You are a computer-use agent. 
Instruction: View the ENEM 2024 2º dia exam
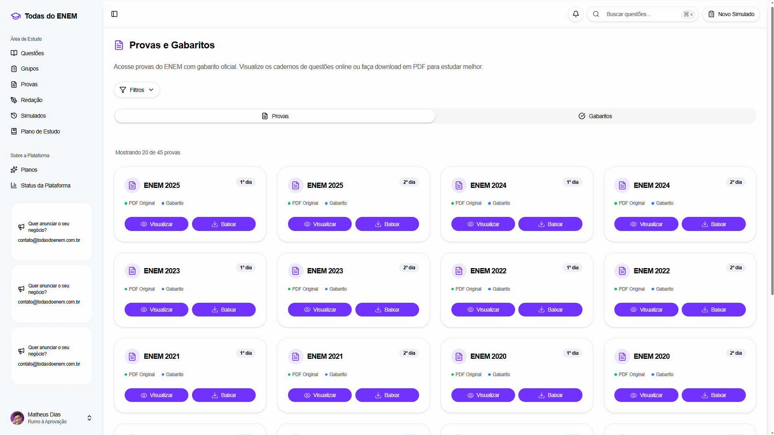tap(646, 224)
